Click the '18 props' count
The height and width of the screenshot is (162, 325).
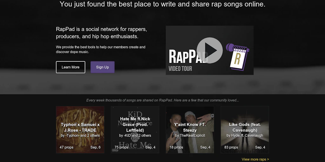(x=176, y=147)
